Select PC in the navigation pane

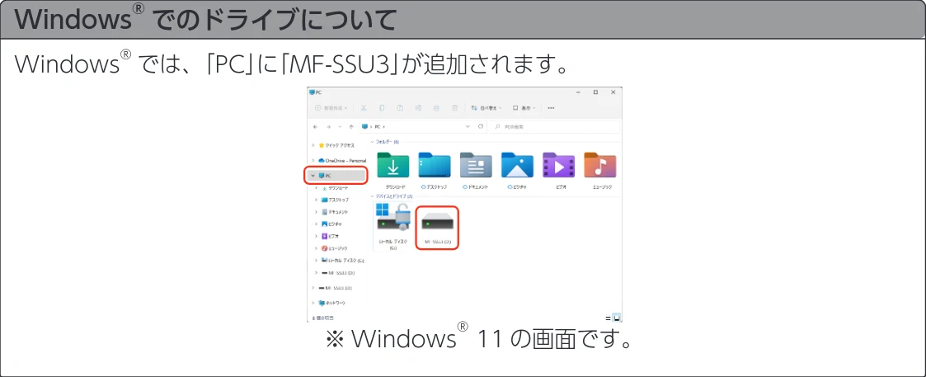[x=336, y=176]
